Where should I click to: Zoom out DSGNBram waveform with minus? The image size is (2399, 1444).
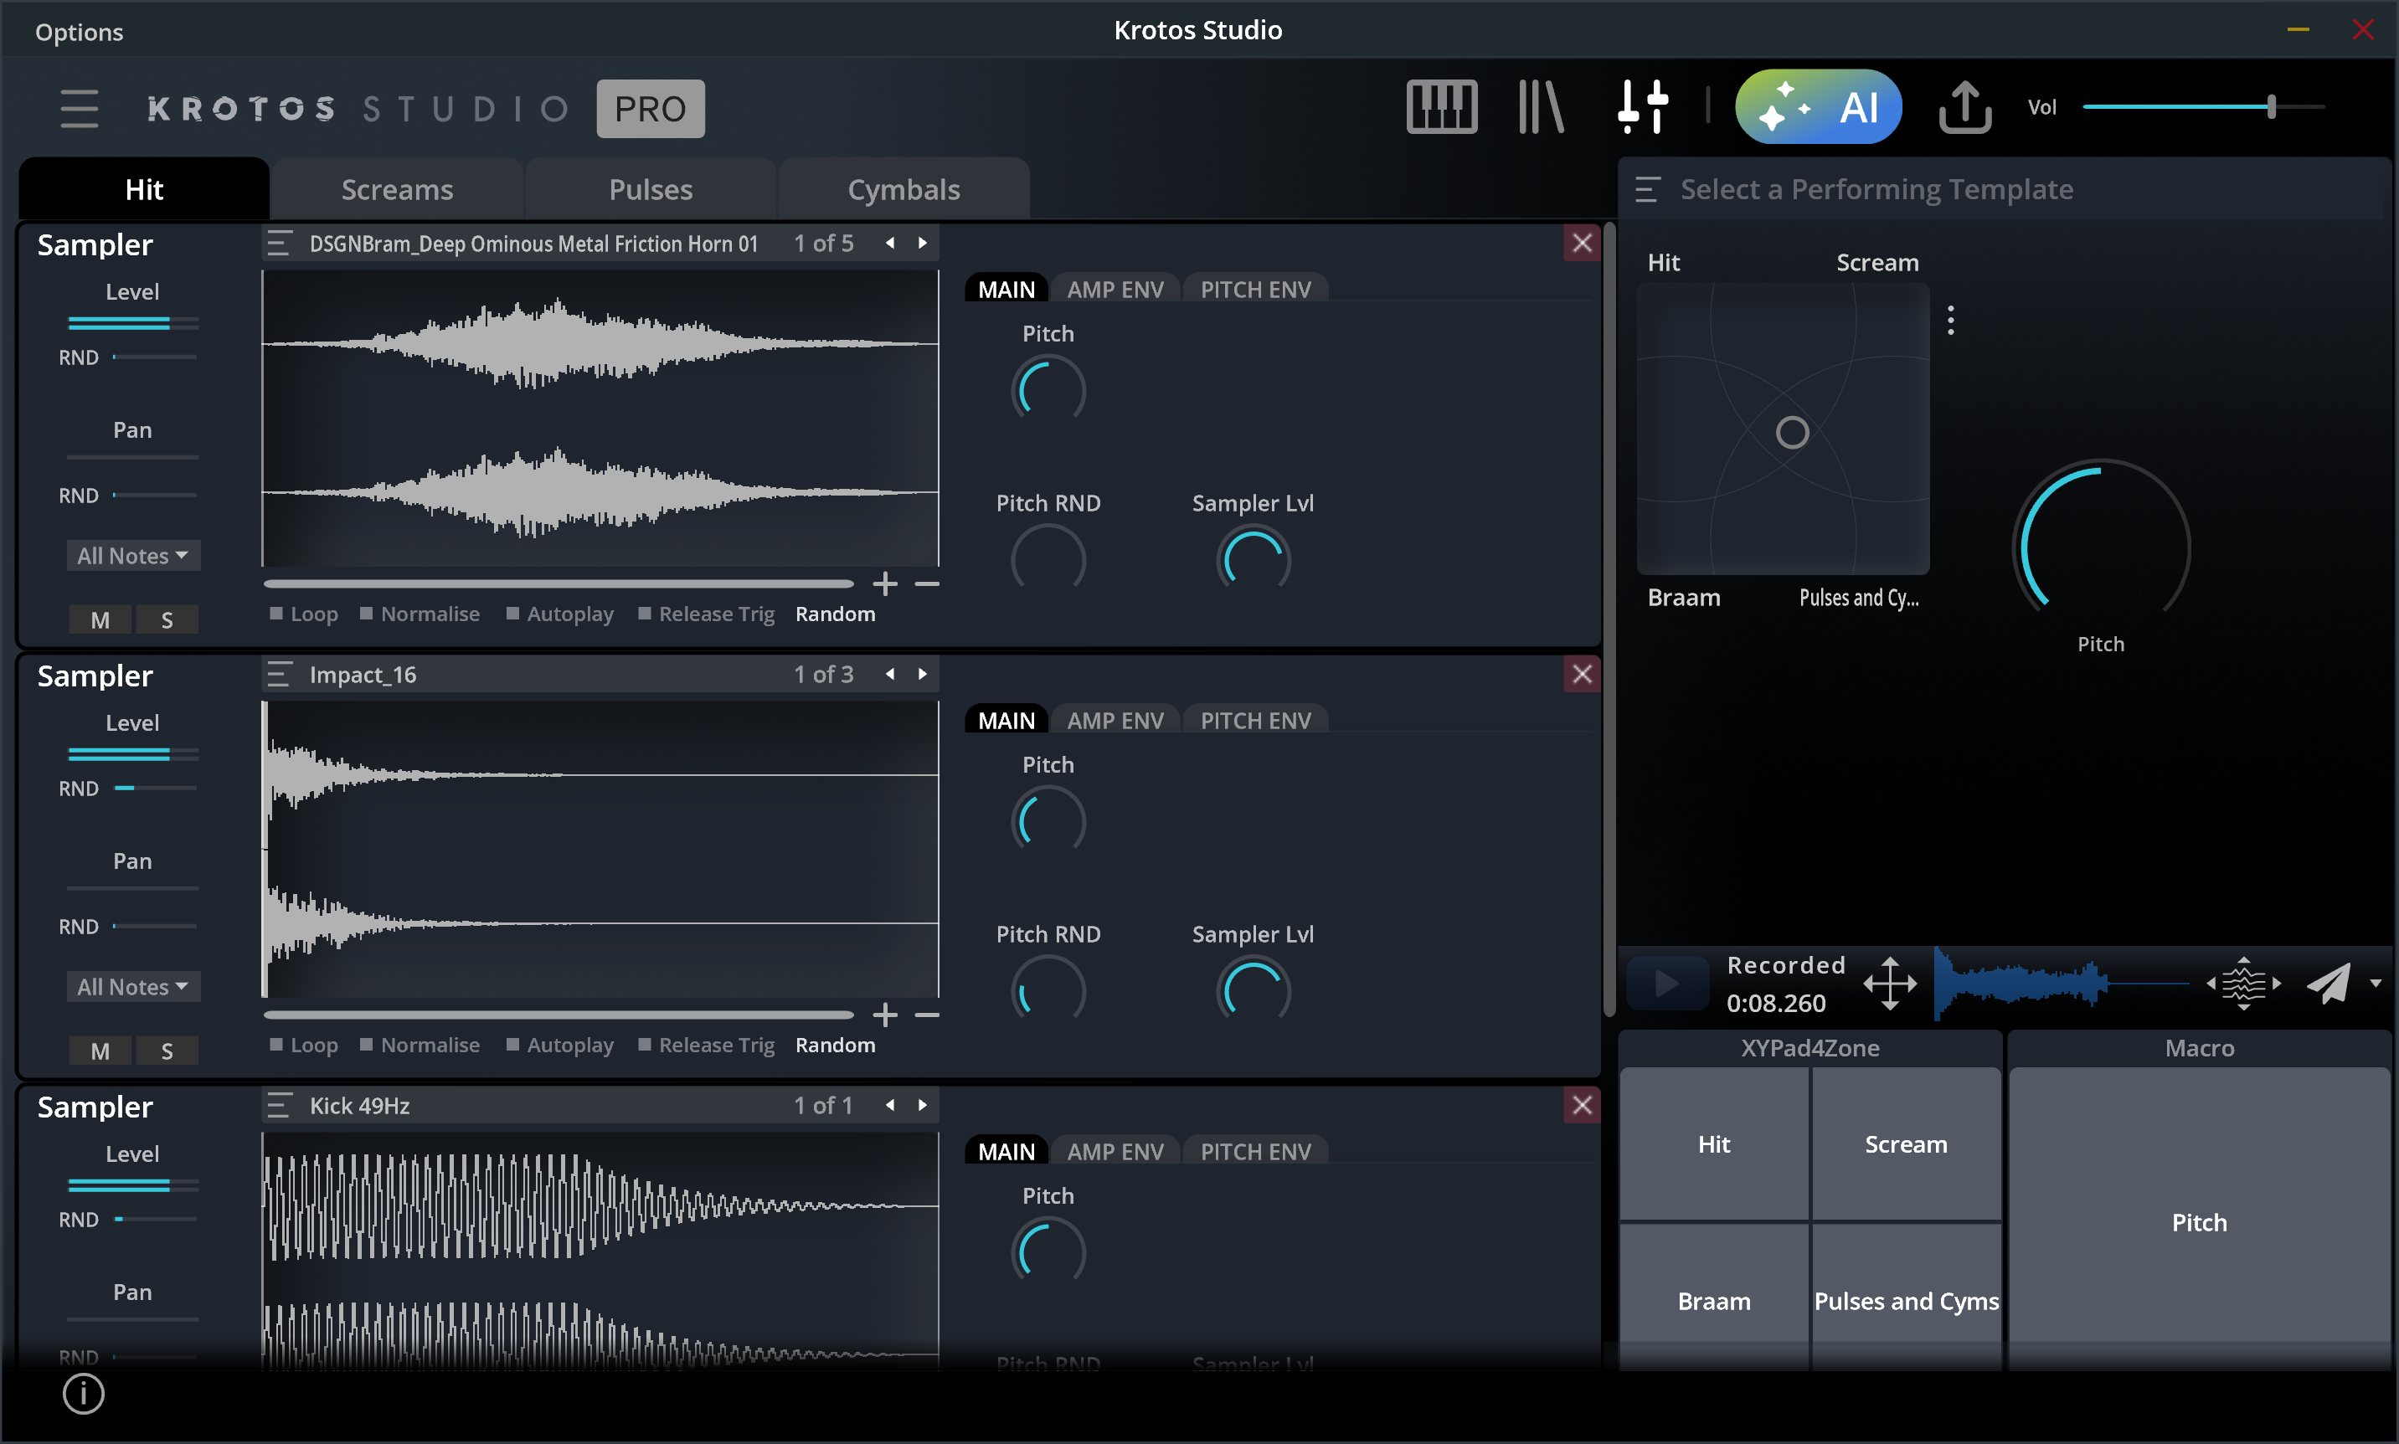(x=928, y=583)
